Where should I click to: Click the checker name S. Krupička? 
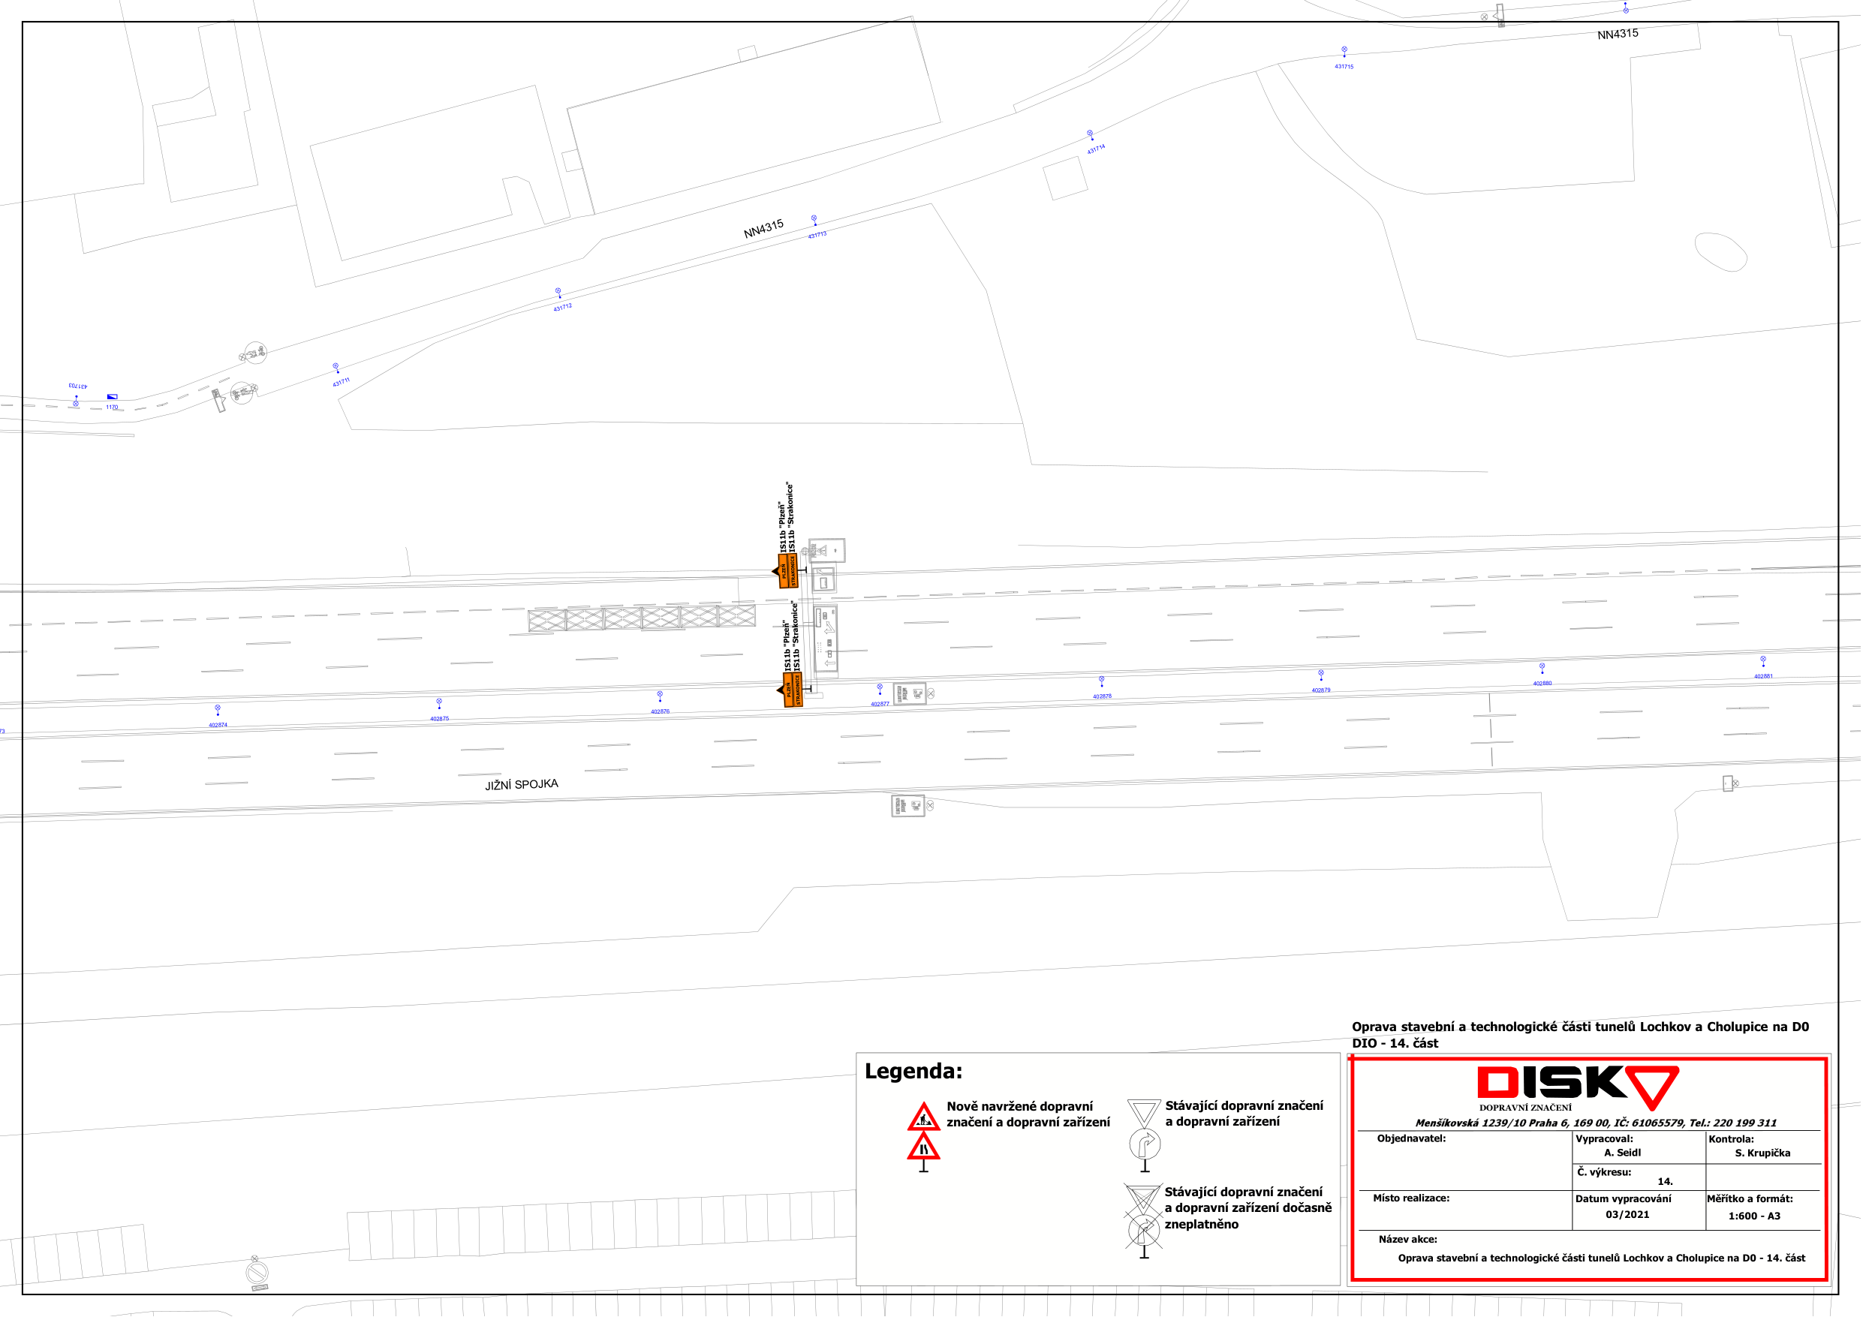click(x=1762, y=1153)
